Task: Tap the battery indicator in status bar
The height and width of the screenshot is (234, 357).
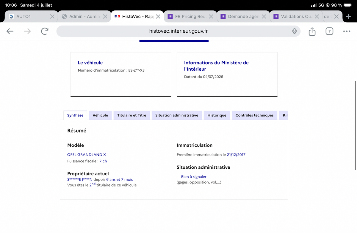Action: pos(348,5)
